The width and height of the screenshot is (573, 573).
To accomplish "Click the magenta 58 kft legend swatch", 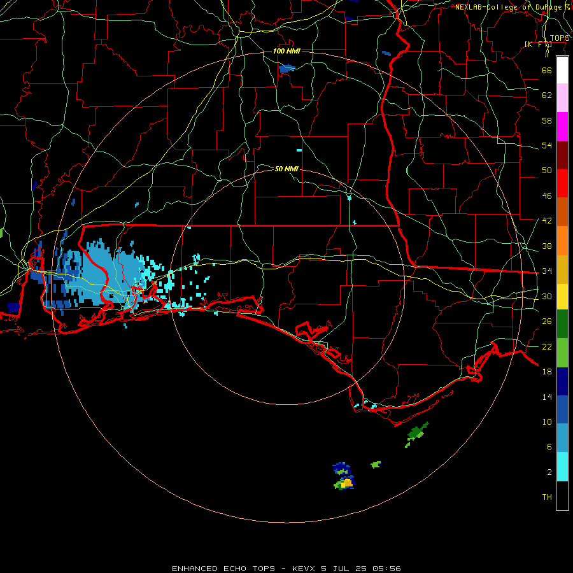I will [562, 127].
